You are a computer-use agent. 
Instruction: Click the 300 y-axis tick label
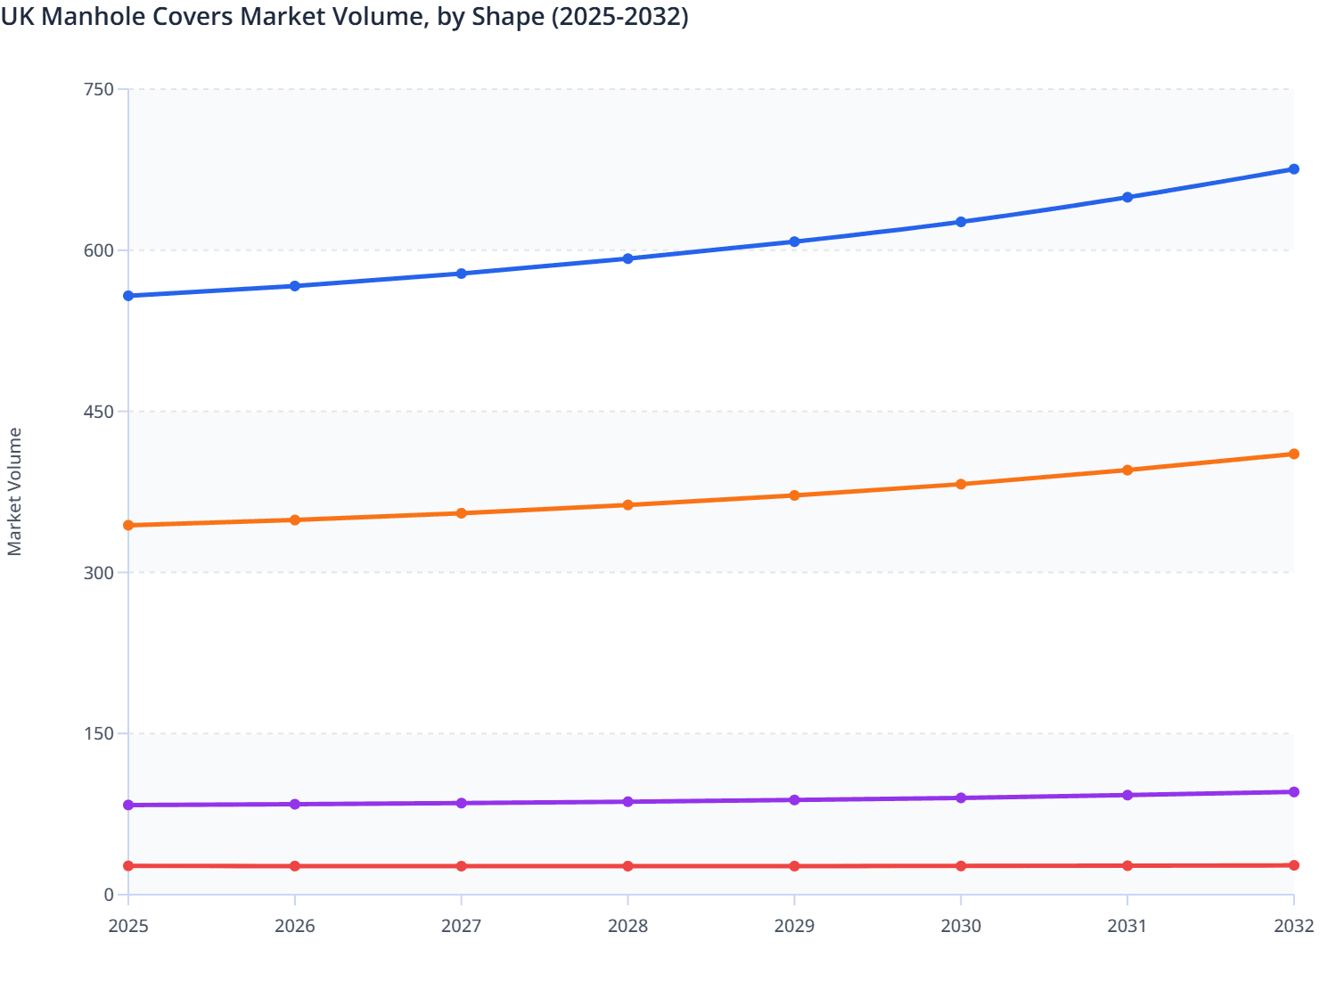pos(98,573)
